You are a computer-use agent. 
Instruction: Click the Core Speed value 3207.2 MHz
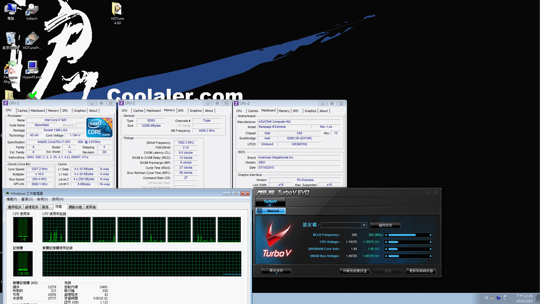[x=39, y=169]
